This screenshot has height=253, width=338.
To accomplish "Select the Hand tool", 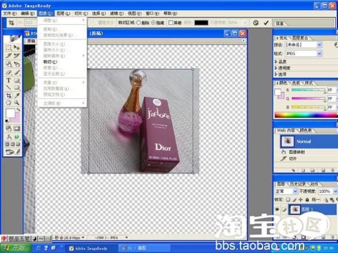I will [9, 102].
